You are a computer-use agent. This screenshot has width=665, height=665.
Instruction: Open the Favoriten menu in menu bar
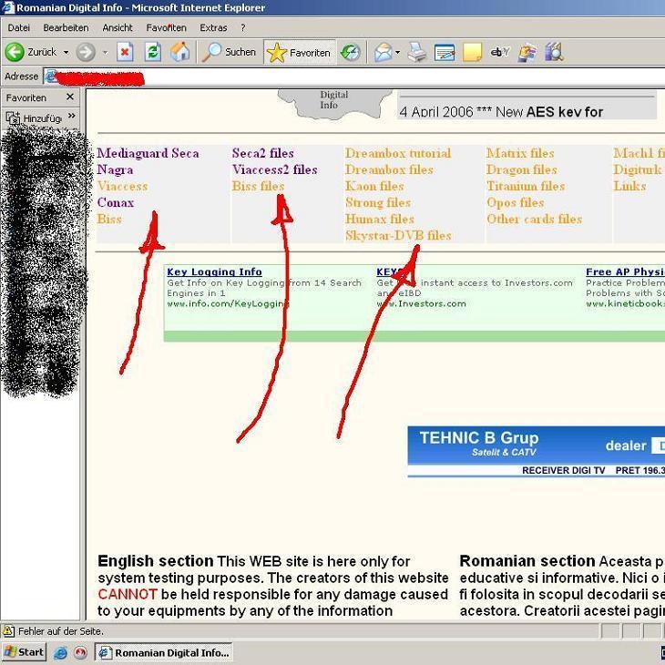coord(166,28)
